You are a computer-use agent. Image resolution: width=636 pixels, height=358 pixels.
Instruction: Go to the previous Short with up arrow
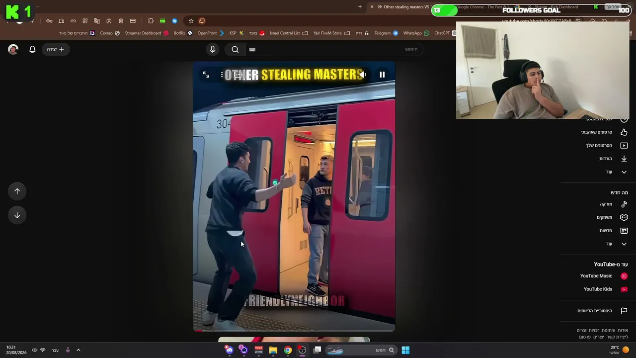pyautogui.click(x=17, y=191)
